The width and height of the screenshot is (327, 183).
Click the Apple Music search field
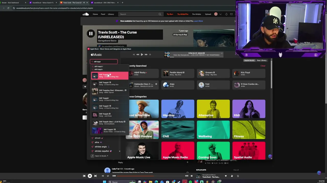point(104,62)
